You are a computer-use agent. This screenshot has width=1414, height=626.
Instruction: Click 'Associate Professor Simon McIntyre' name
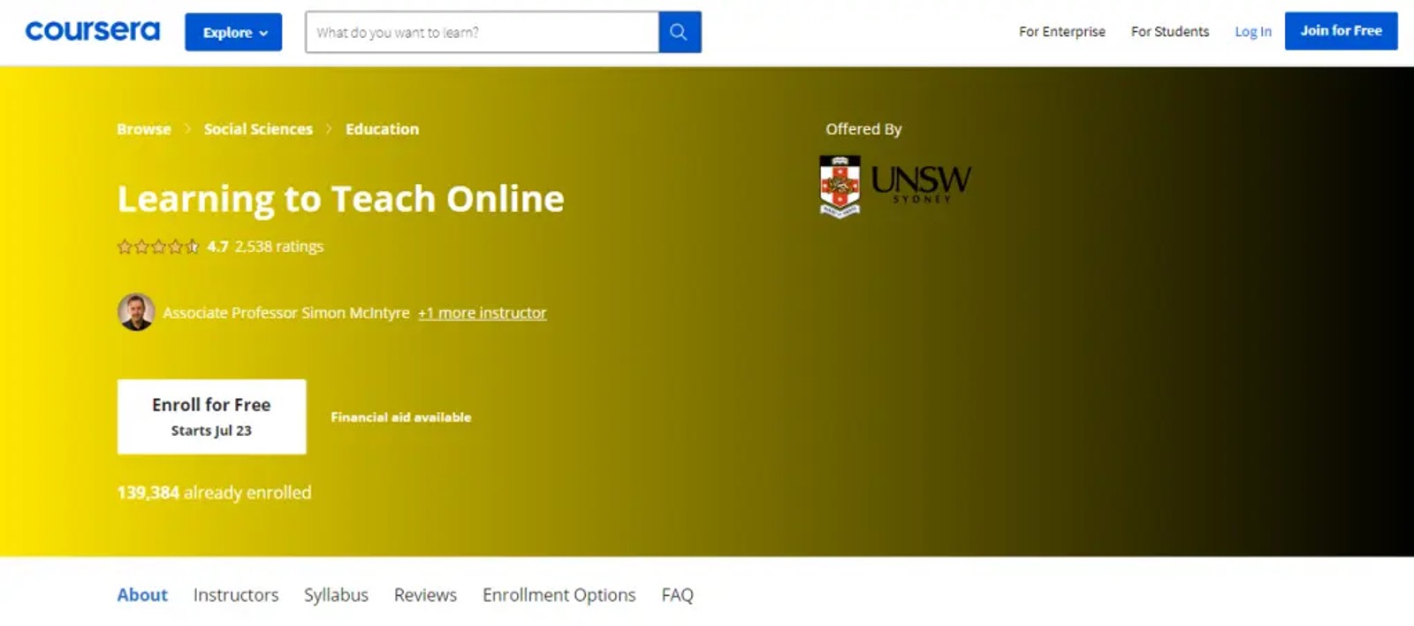pyautogui.click(x=286, y=313)
